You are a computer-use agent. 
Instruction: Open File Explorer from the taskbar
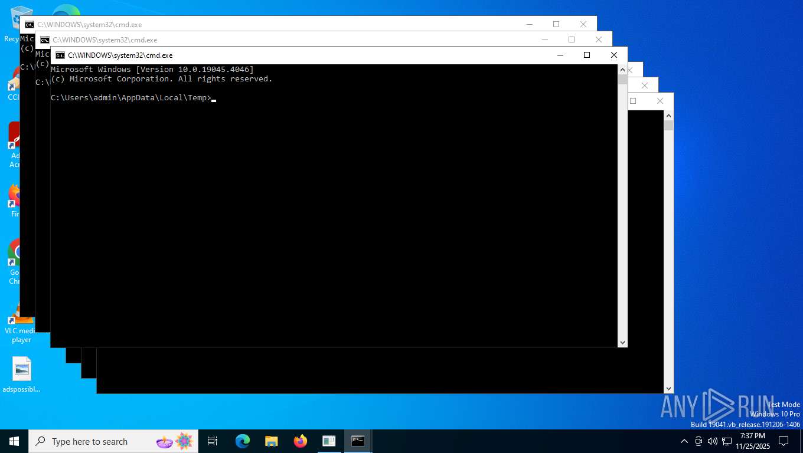point(271,441)
